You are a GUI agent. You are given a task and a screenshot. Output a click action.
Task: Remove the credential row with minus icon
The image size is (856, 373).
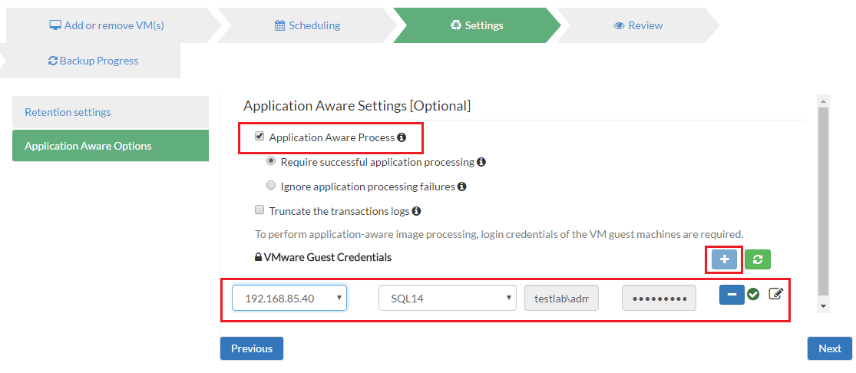pyautogui.click(x=732, y=295)
